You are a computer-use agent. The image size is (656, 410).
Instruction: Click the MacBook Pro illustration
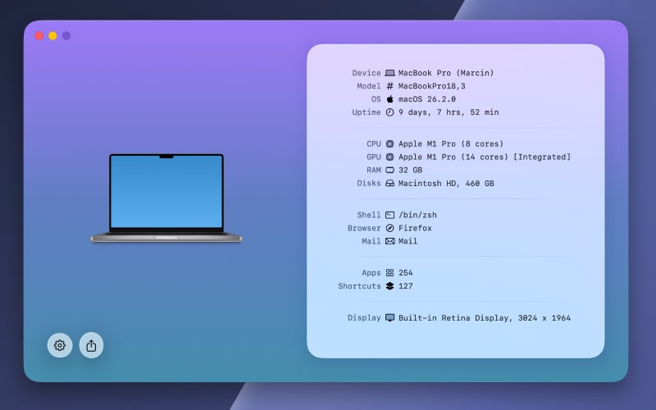click(166, 198)
